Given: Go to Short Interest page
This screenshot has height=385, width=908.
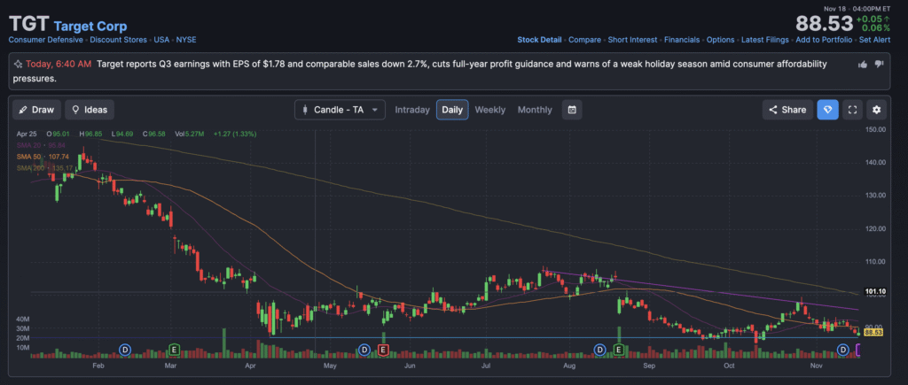Looking at the screenshot, I should click(x=632, y=40).
